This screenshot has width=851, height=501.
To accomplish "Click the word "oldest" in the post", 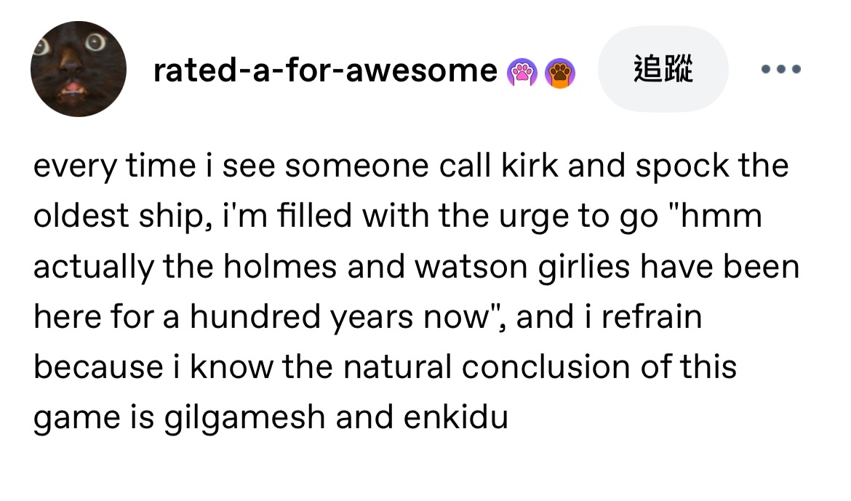I will click(81, 215).
